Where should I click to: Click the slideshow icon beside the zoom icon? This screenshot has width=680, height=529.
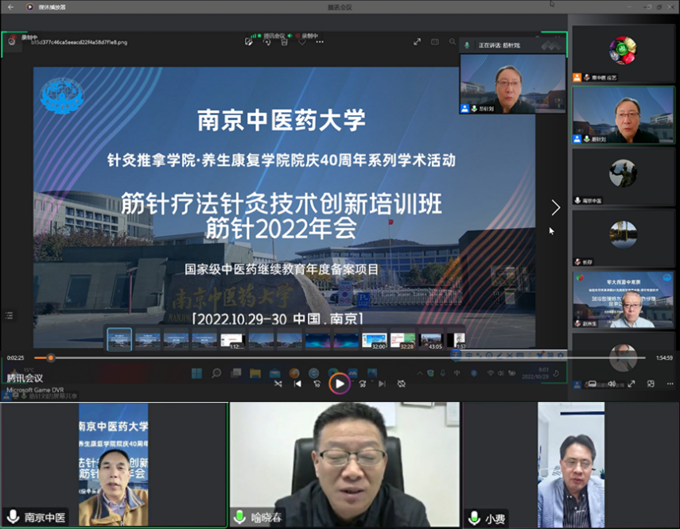point(434,41)
